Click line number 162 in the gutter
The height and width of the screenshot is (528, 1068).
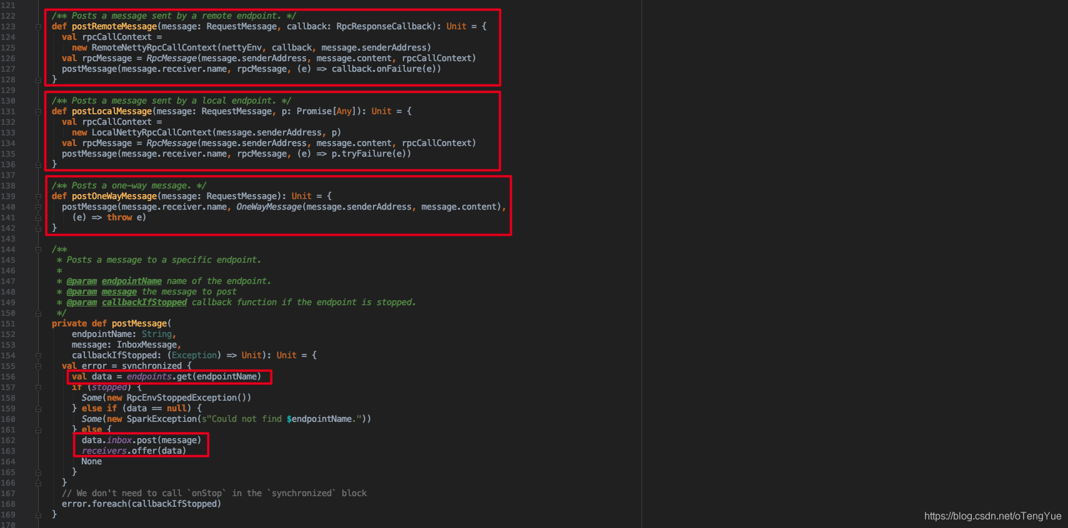(8, 441)
